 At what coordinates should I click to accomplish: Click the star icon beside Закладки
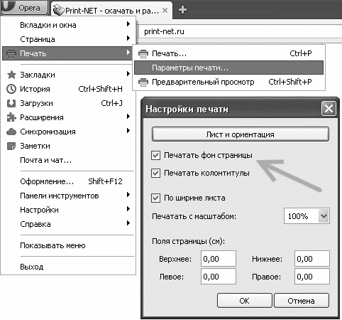pos(11,75)
